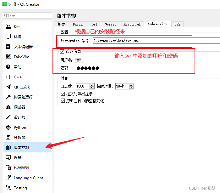Viewport: 220px width, 193px height.
Task: Click the 设计师 pencil icon
Action: click(8, 117)
